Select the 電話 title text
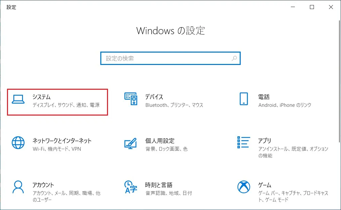 tap(264, 97)
